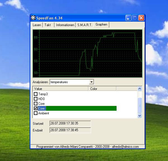Click the temperature graph area
Screen dimensions: 168x161
87,53
